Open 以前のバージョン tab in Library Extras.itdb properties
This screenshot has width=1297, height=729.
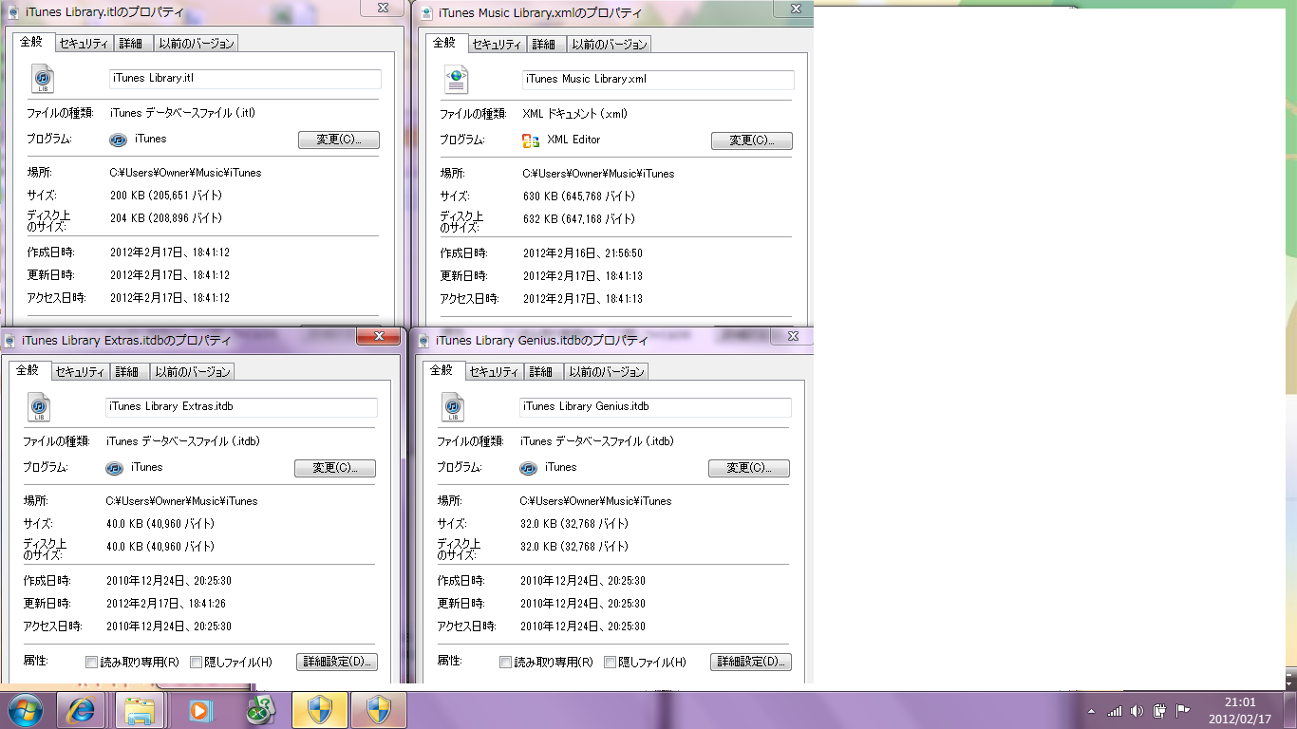click(x=191, y=372)
